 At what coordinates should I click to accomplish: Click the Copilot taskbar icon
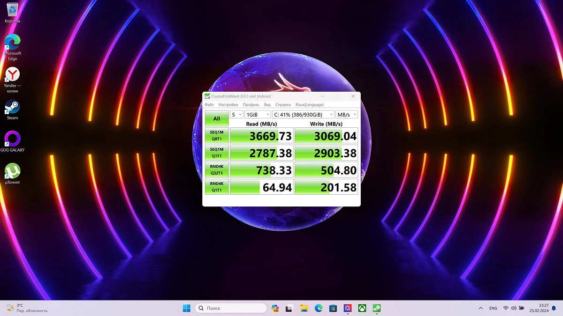(x=275, y=308)
